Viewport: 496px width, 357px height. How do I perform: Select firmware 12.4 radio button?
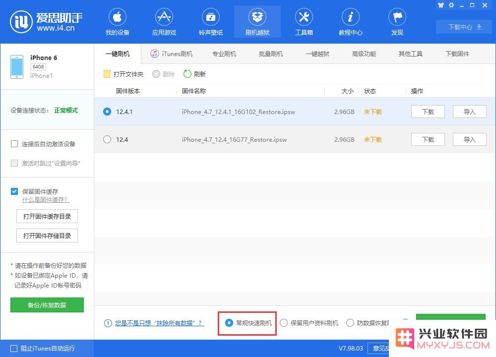[107, 139]
